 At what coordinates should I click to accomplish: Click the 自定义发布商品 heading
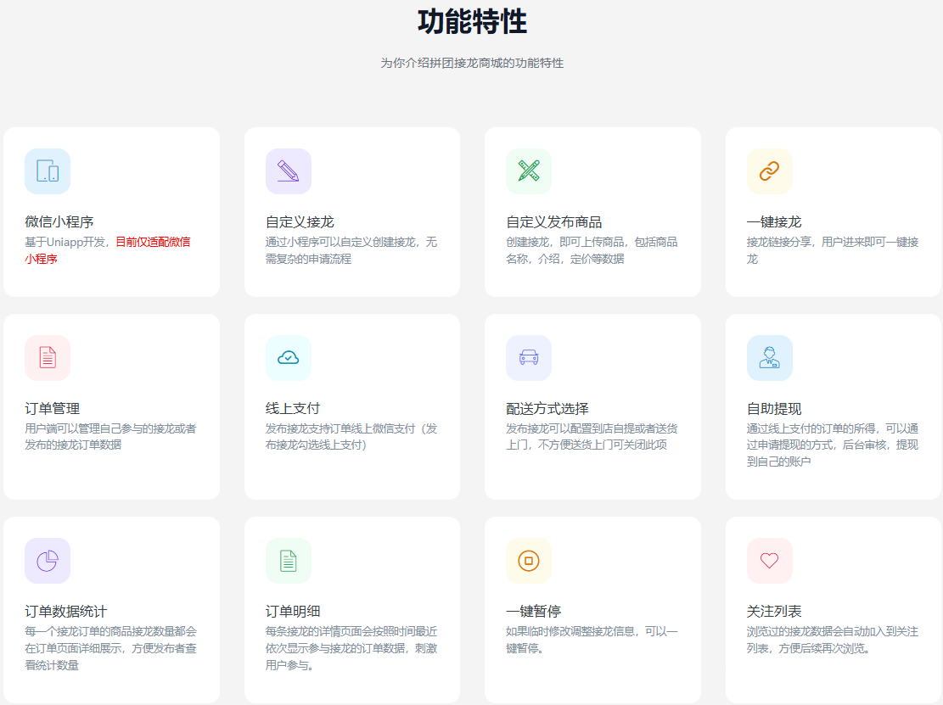point(553,222)
